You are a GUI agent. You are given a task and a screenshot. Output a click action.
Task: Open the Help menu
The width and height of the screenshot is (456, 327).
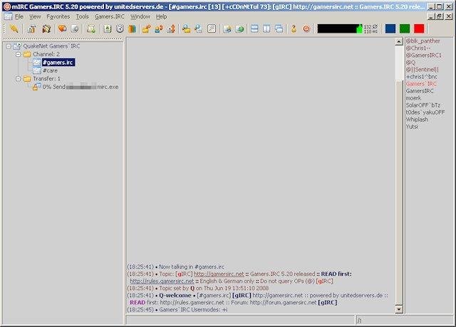click(162, 16)
